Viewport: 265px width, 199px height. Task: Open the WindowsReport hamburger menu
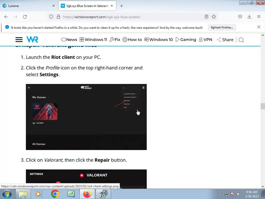click(19, 40)
